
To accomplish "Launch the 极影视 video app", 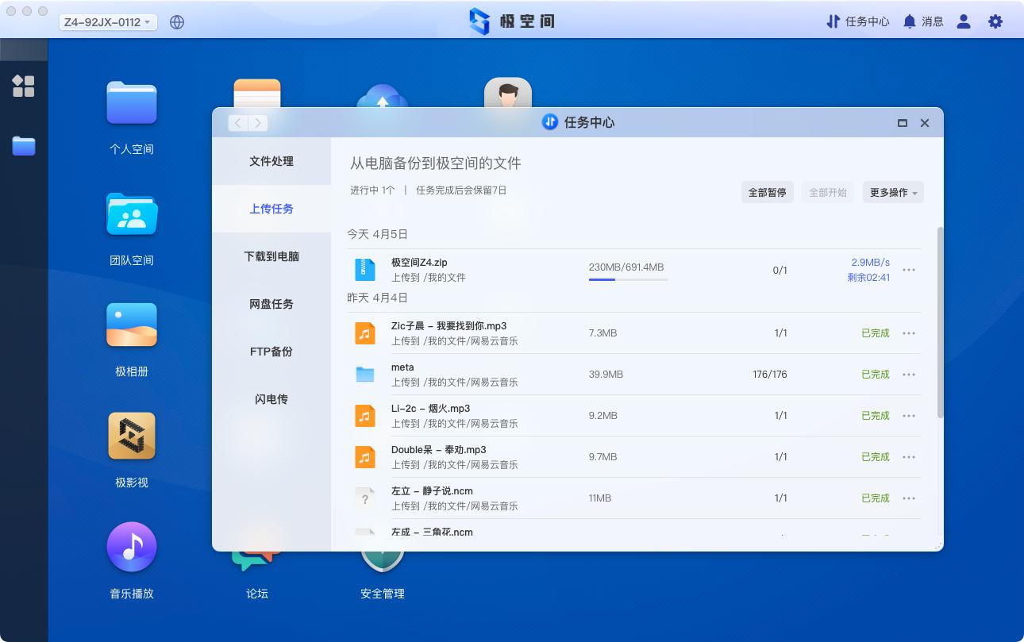I will (132, 436).
